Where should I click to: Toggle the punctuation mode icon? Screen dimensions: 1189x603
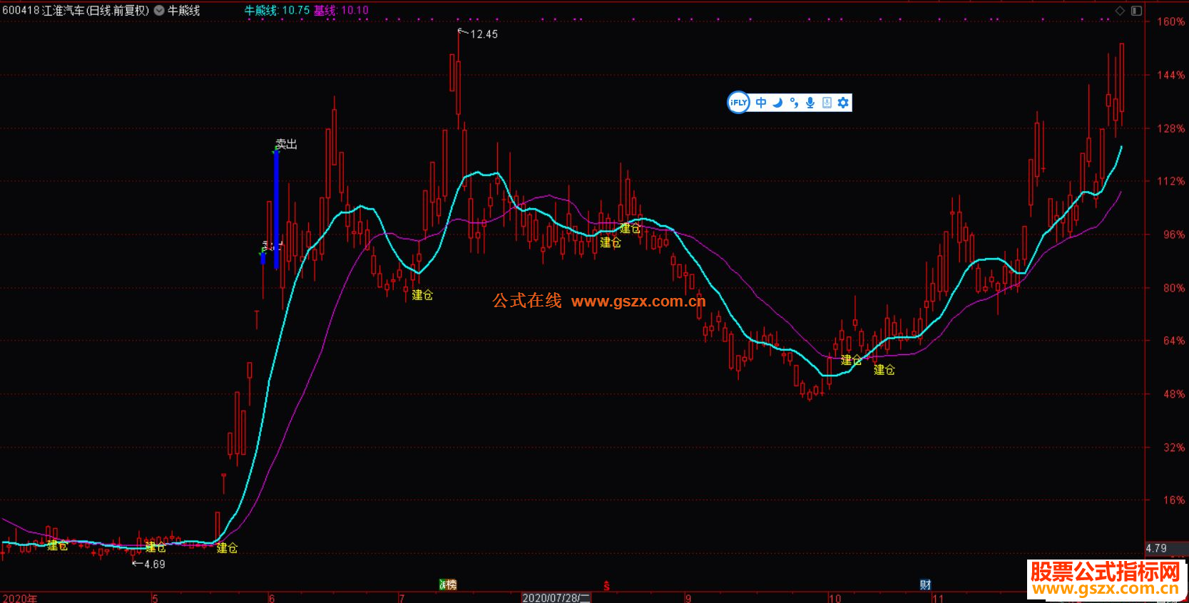point(794,103)
